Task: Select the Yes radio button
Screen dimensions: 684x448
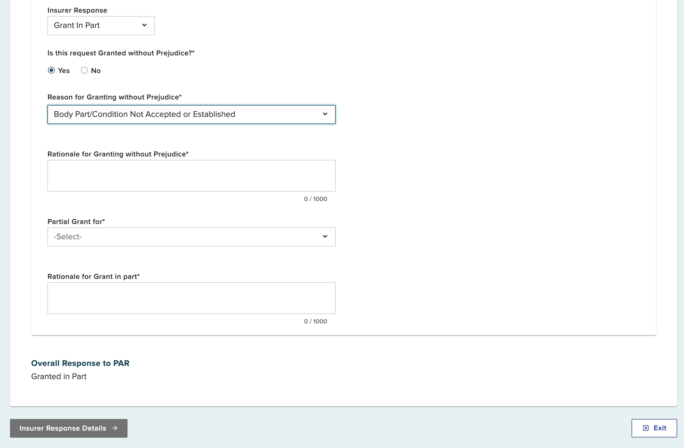Action: pos(51,70)
